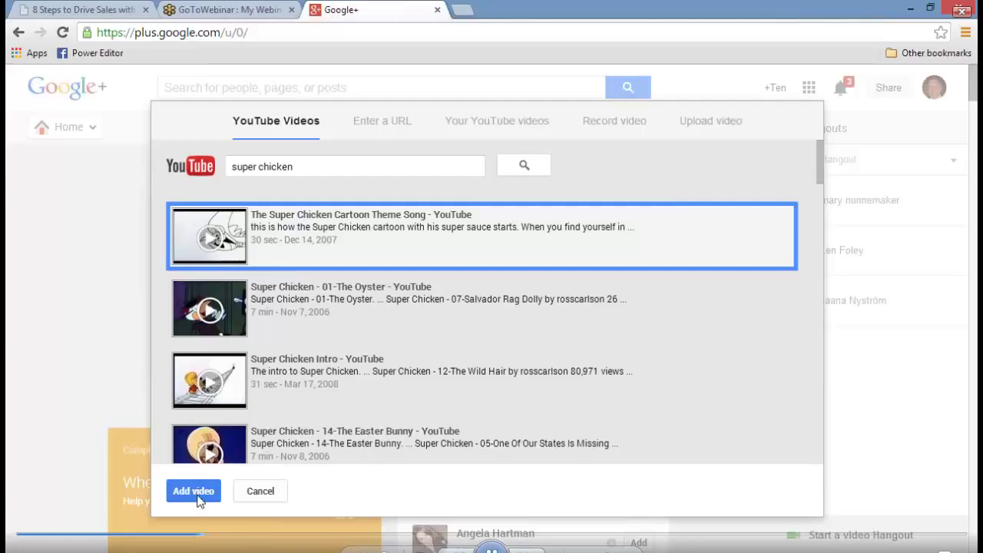Click the '31 sec - Mar 17, 2008' text
983x553 pixels.
point(294,384)
